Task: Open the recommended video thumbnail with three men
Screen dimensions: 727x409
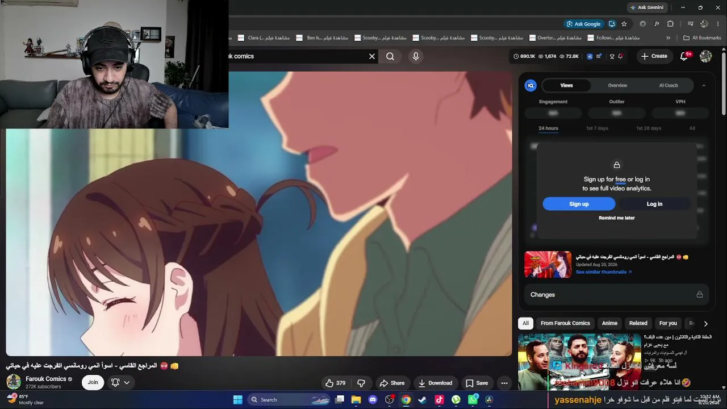Action: coord(579,362)
